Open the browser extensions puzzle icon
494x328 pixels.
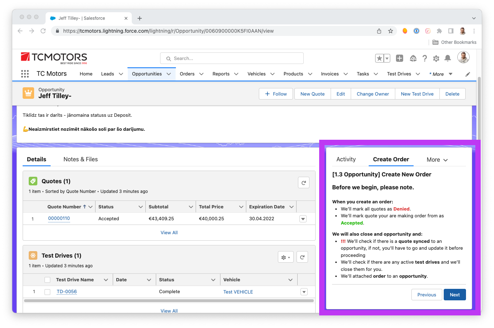pos(439,31)
